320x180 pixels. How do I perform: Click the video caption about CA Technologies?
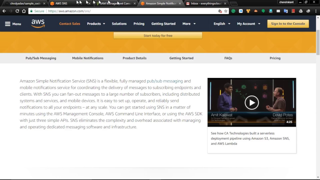click(x=250, y=138)
